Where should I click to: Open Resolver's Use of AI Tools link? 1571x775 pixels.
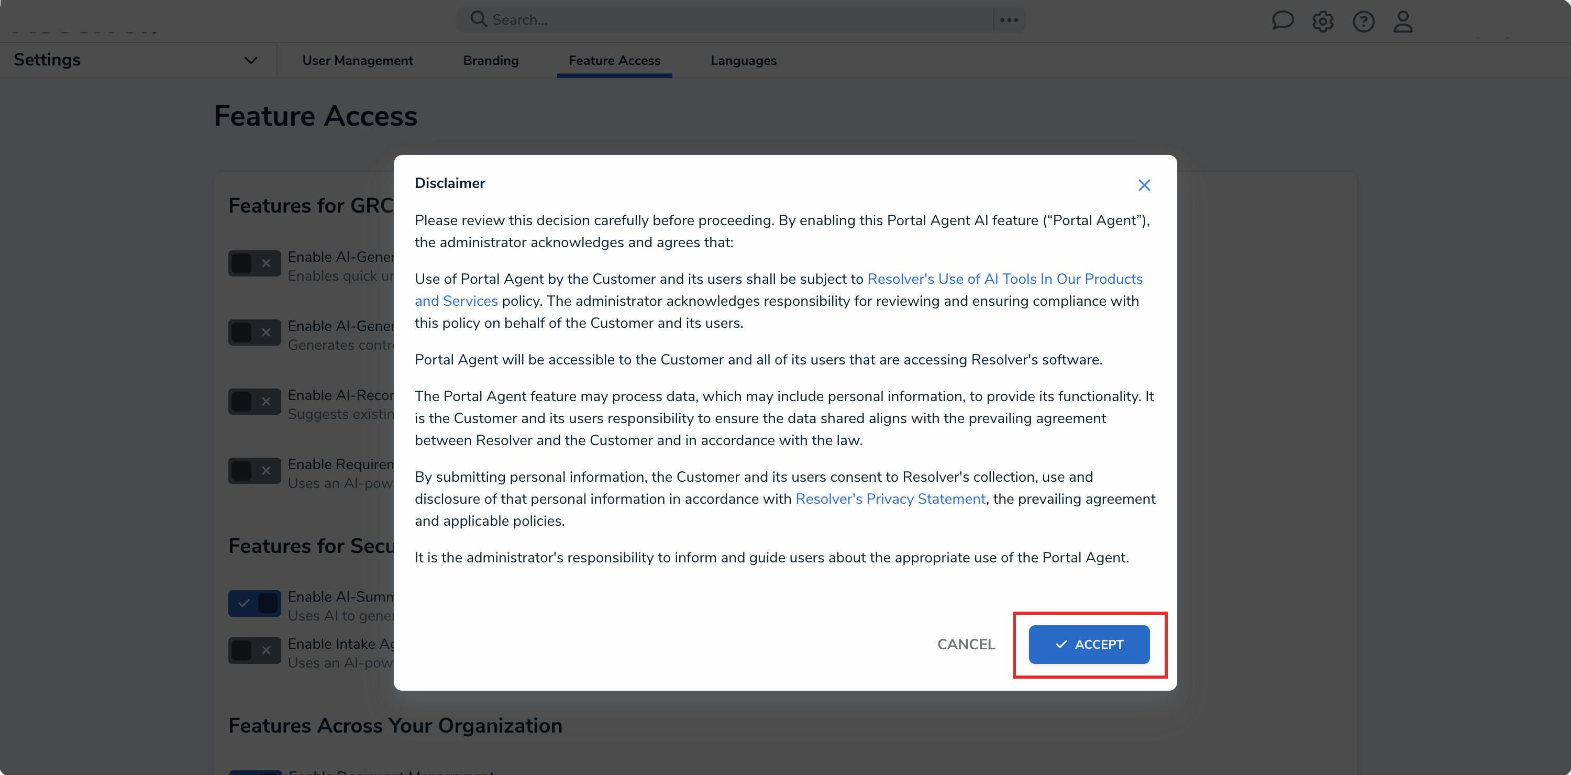tap(1004, 279)
